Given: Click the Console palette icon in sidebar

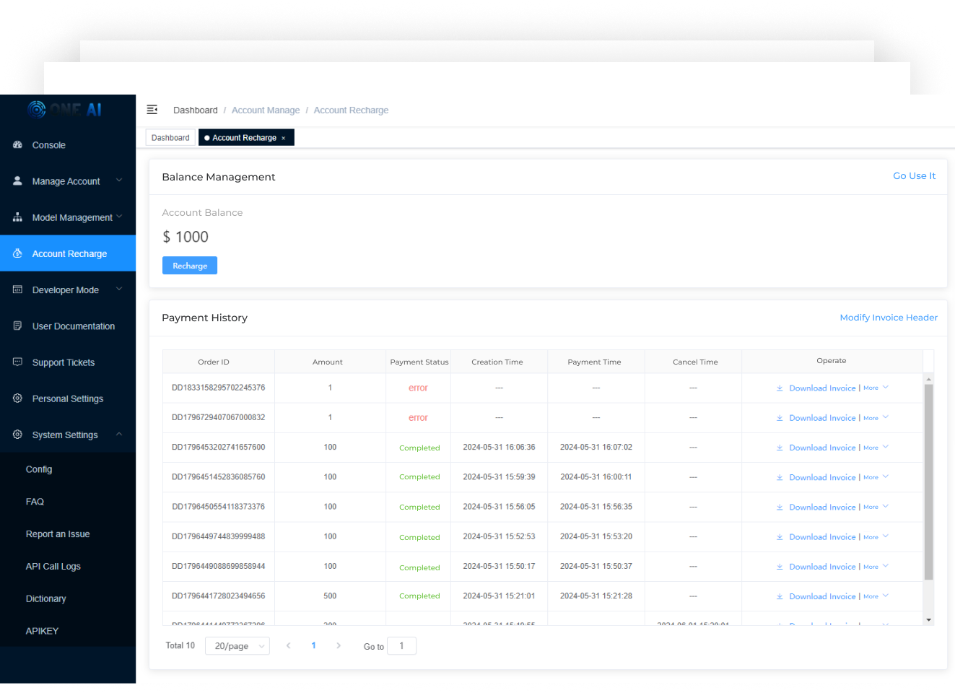Looking at the screenshot, I should (17, 145).
